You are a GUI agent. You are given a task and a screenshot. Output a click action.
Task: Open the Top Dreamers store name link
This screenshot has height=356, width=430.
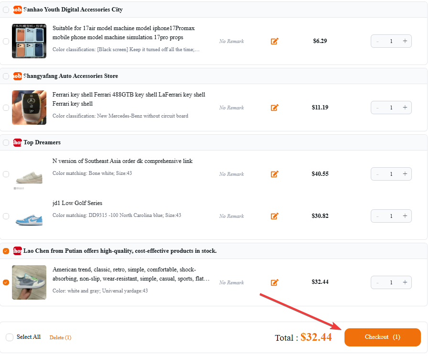click(42, 142)
